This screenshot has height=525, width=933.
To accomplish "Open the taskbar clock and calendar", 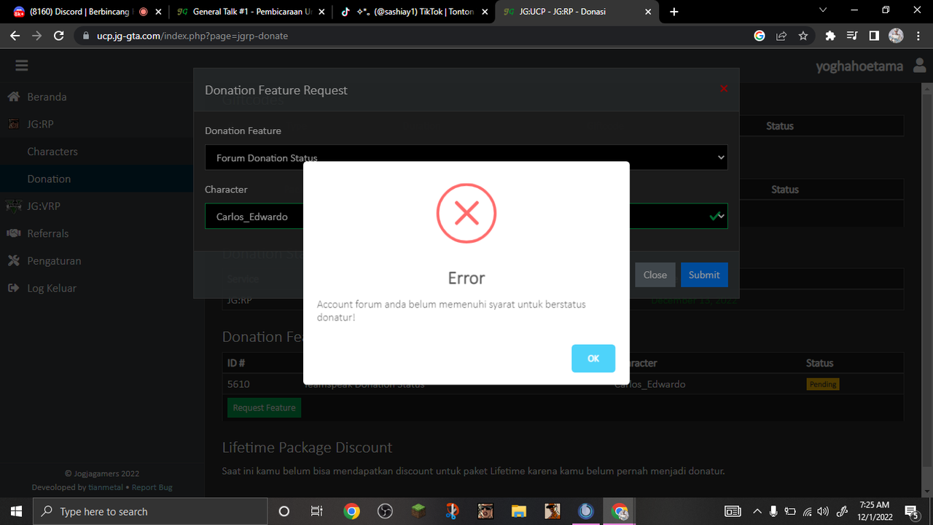I will 875,511.
